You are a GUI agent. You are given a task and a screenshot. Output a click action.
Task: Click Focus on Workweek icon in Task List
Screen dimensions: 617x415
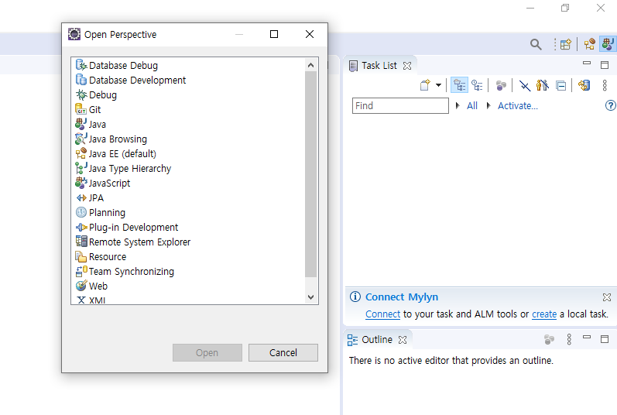501,85
